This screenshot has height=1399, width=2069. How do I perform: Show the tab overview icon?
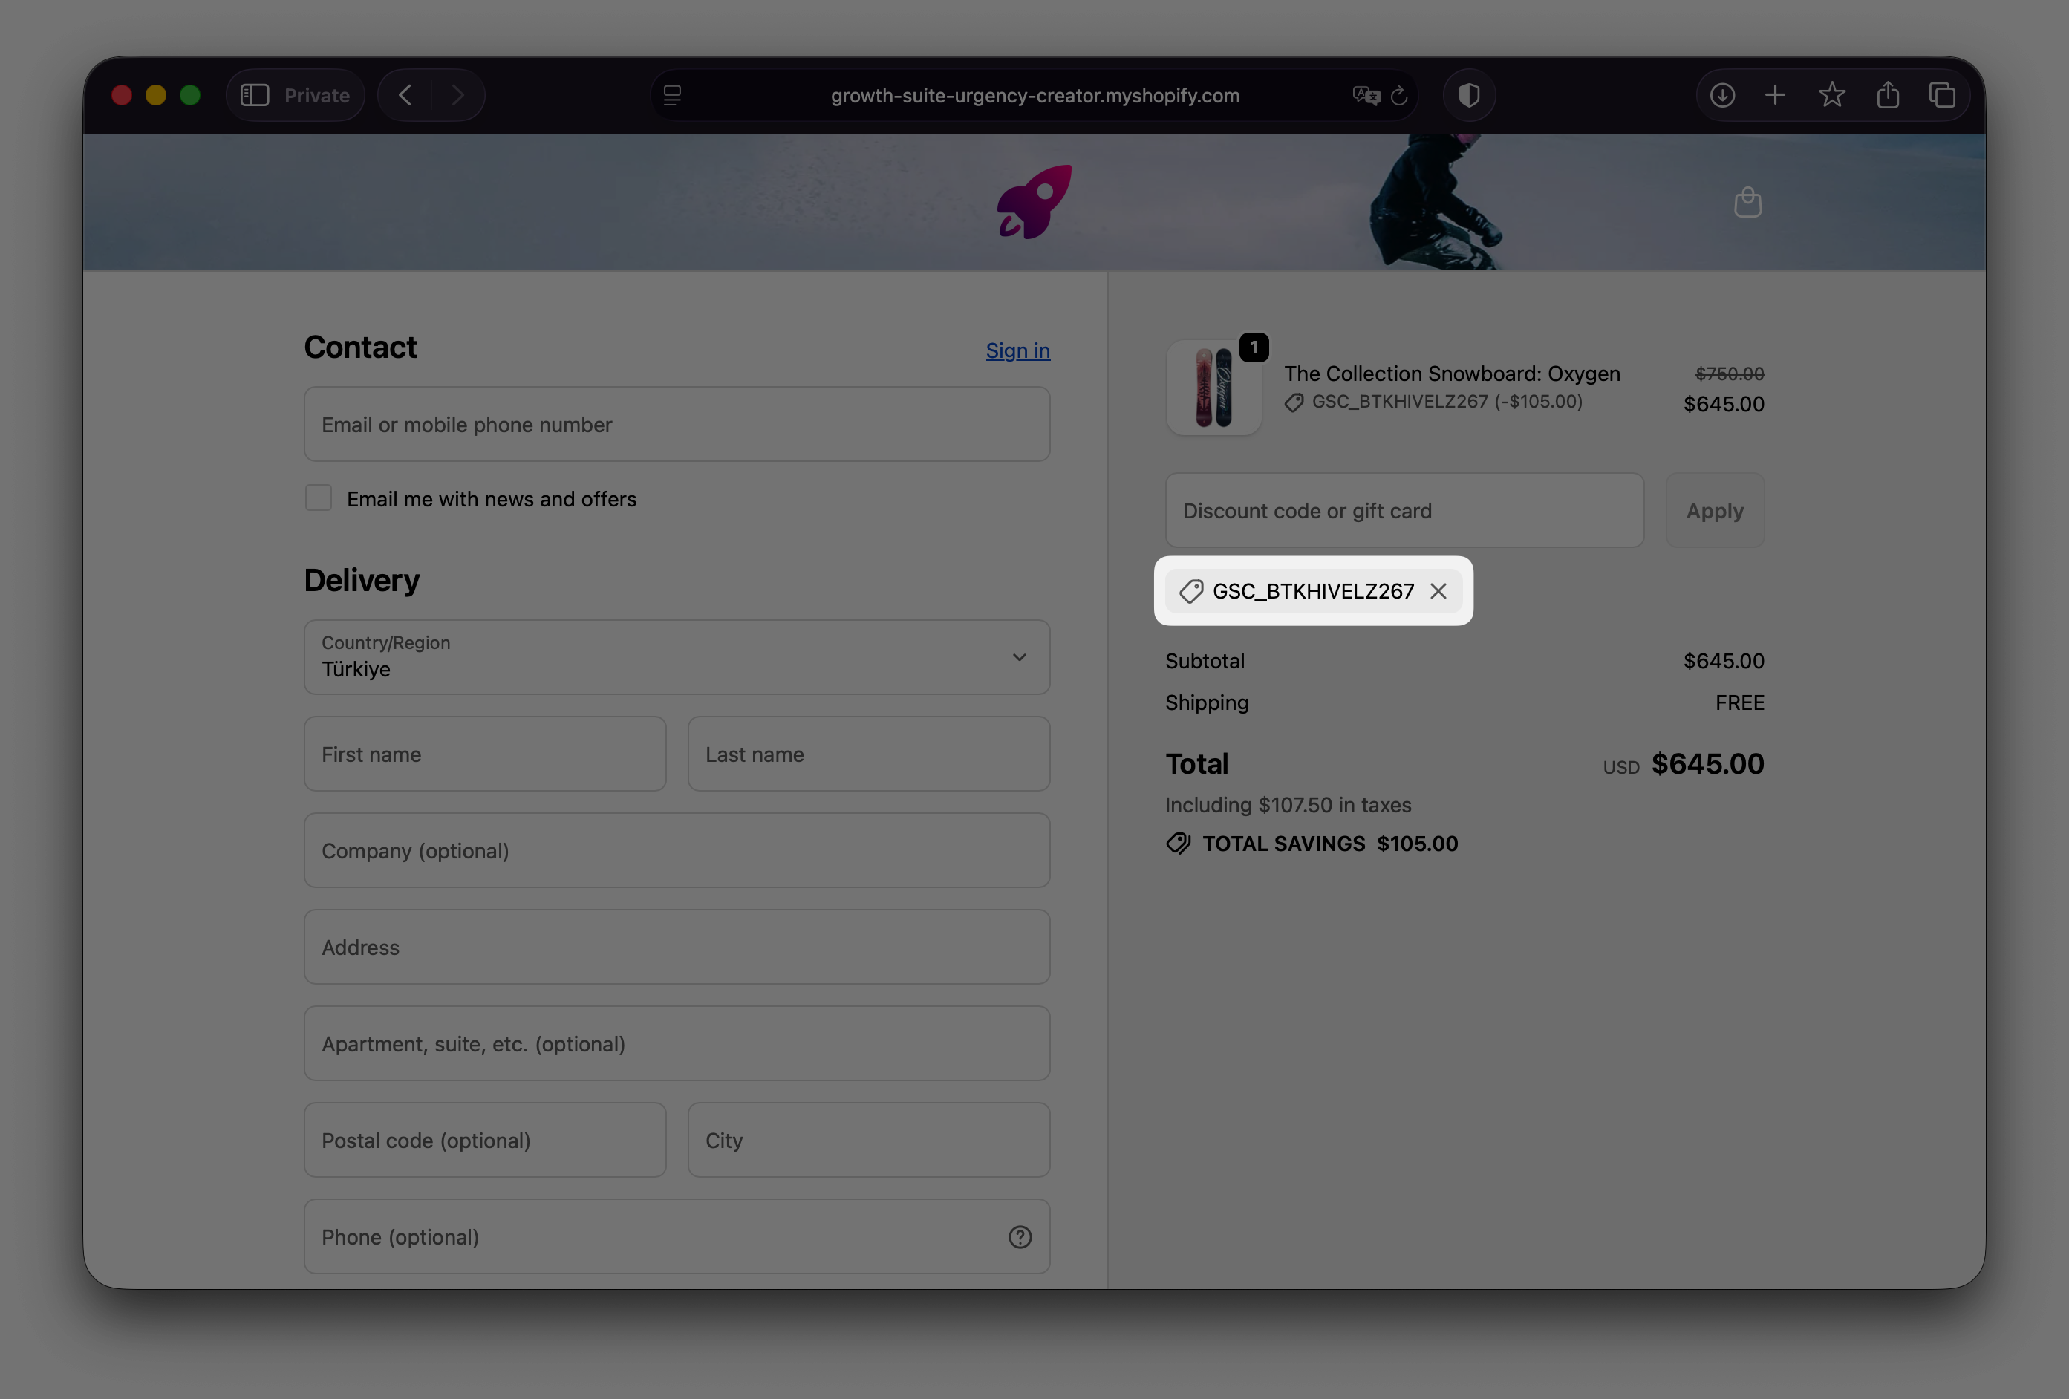point(1943,95)
